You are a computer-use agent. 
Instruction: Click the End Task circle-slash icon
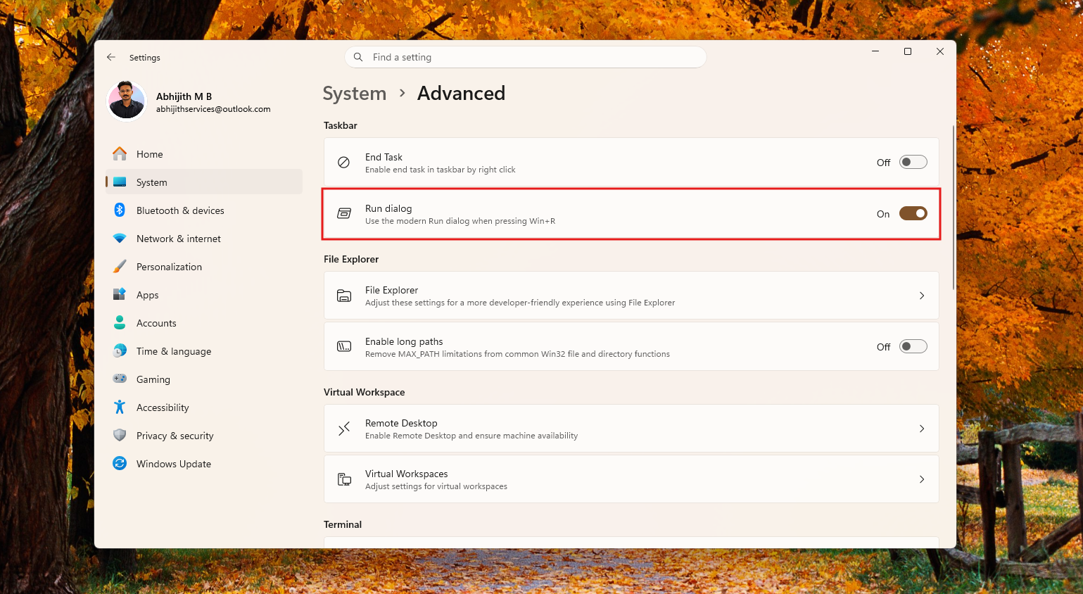(344, 162)
